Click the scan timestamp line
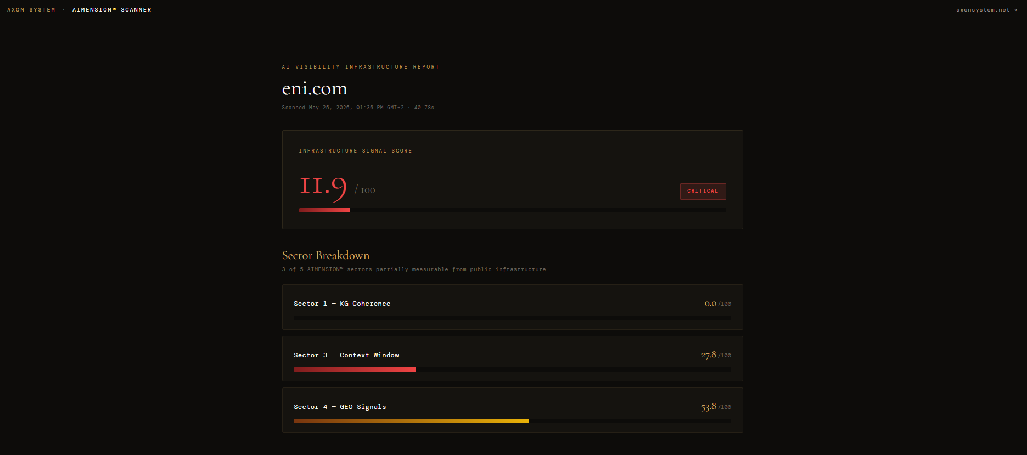 click(358, 108)
